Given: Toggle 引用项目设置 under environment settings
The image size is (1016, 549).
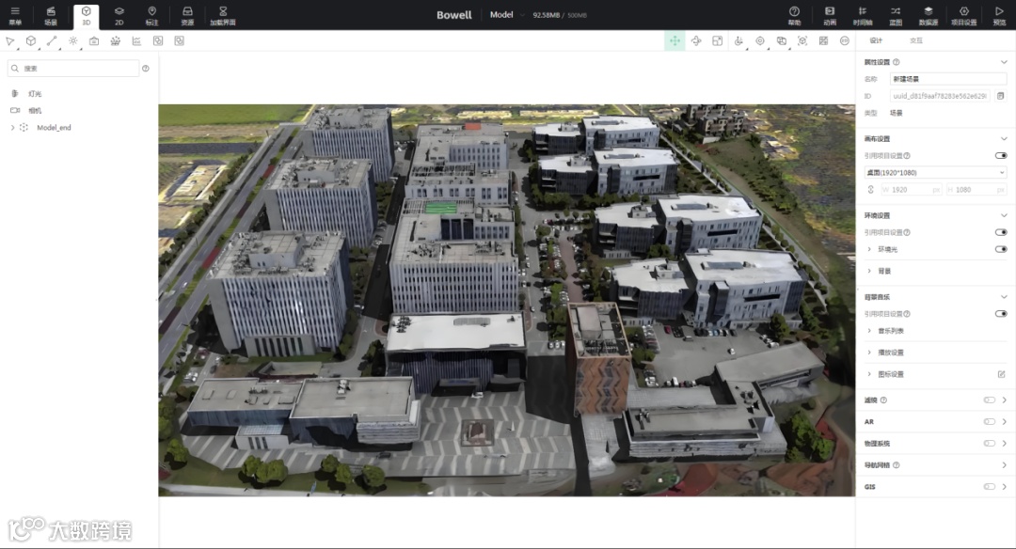Looking at the screenshot, I should pyautogui.click(x=1001, y=232).
